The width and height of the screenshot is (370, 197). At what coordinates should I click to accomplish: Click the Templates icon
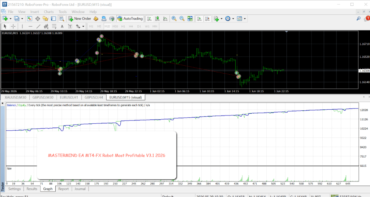240,19
